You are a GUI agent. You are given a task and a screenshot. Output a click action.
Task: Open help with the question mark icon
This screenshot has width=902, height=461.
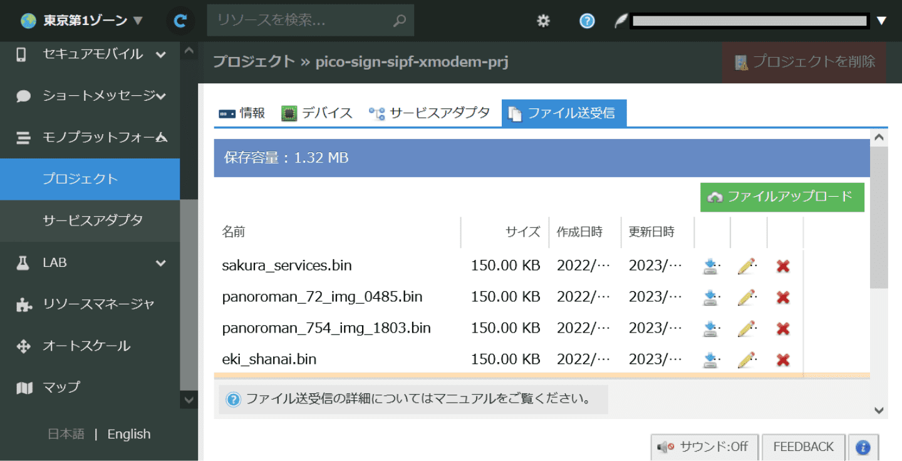tap(586, 21)
